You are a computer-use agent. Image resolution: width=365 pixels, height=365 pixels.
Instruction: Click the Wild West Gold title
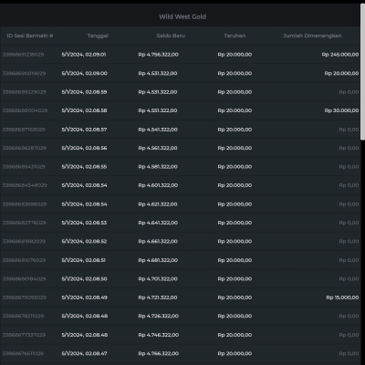click(x=182, y=16)
